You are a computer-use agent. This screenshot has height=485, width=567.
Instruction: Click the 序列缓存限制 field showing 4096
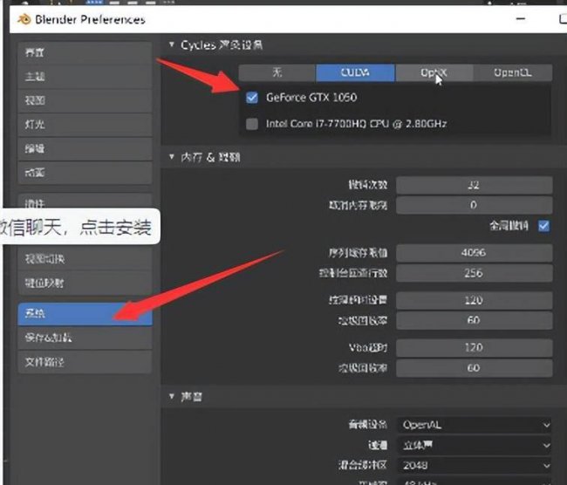click(x=474, y=252)
